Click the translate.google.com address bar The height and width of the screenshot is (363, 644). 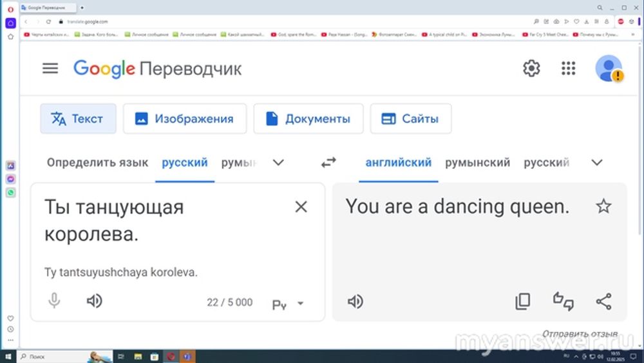(87, 21)
